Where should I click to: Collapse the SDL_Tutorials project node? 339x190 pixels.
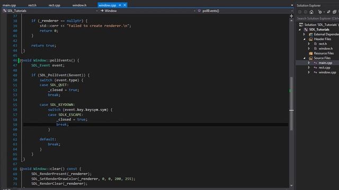(x=300, y=30)
